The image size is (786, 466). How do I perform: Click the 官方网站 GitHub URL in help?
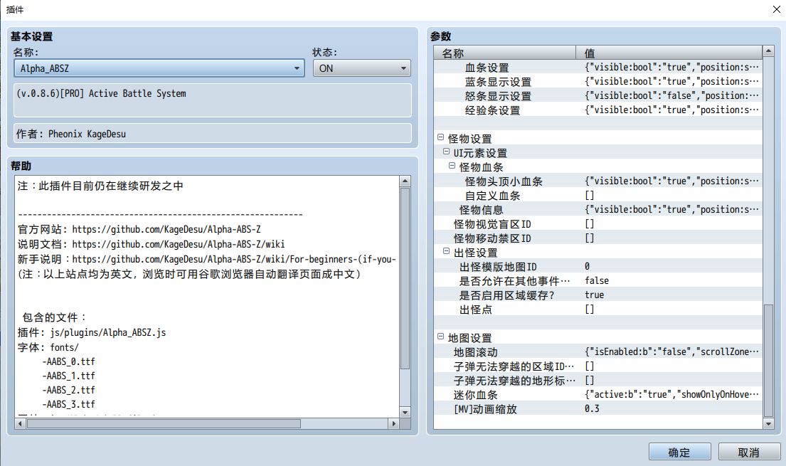[166, 229]
